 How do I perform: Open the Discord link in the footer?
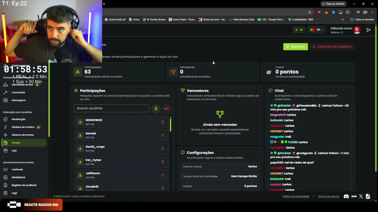(x=346, y=196)
